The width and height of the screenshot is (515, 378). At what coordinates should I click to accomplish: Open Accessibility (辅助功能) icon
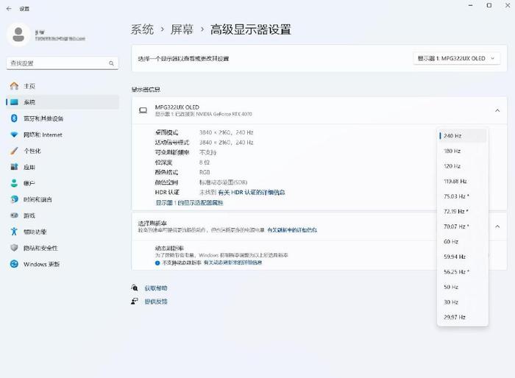point(14,232)
